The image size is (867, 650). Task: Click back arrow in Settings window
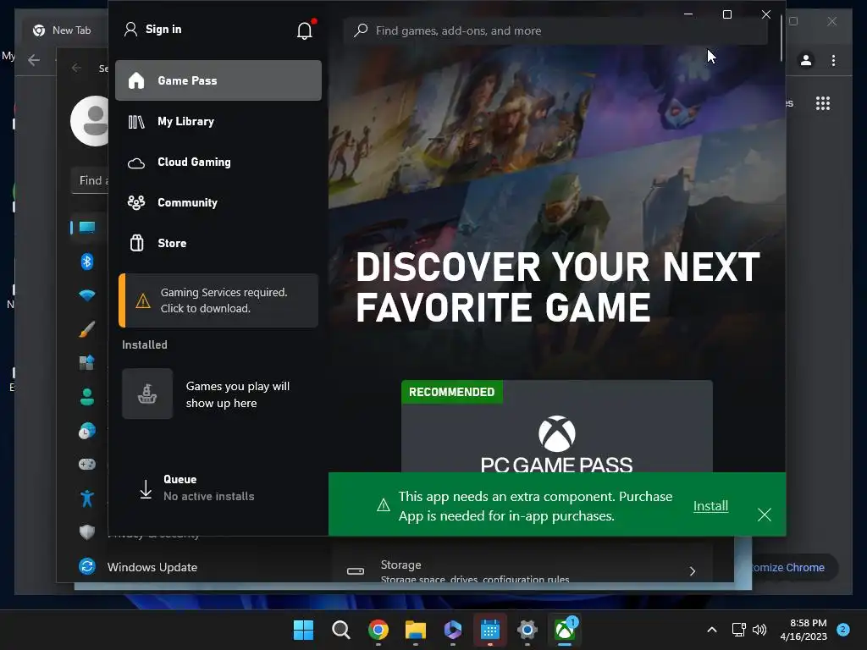(x=76, y=68)
